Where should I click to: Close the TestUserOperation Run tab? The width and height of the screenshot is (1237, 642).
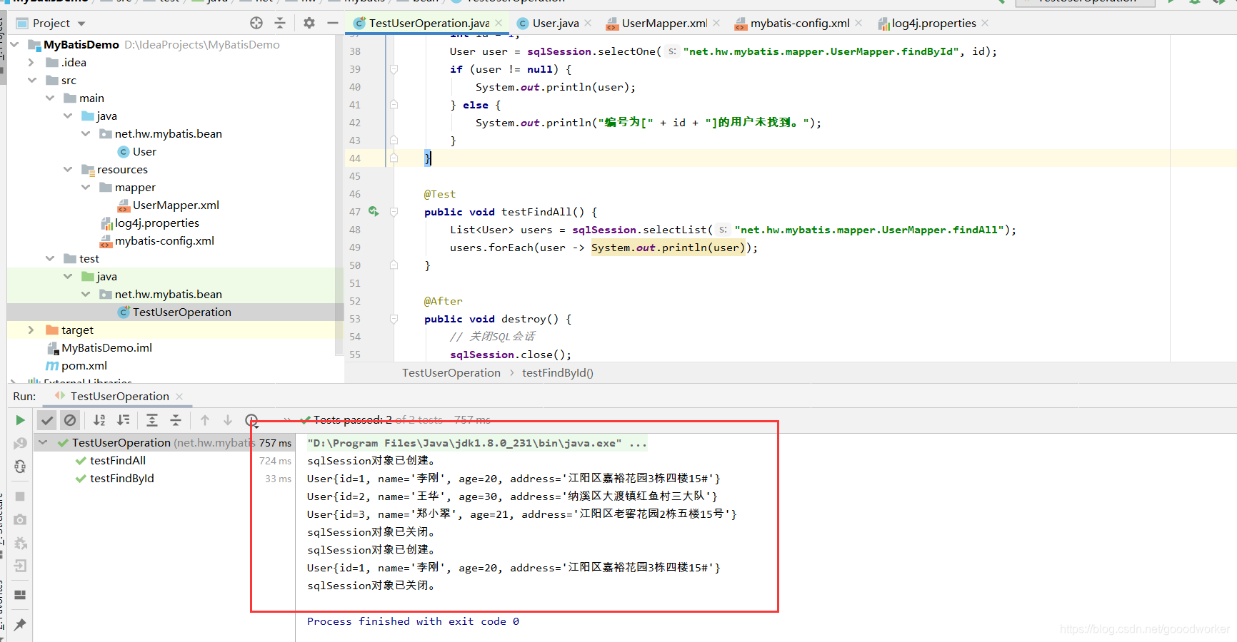point(179,397)
